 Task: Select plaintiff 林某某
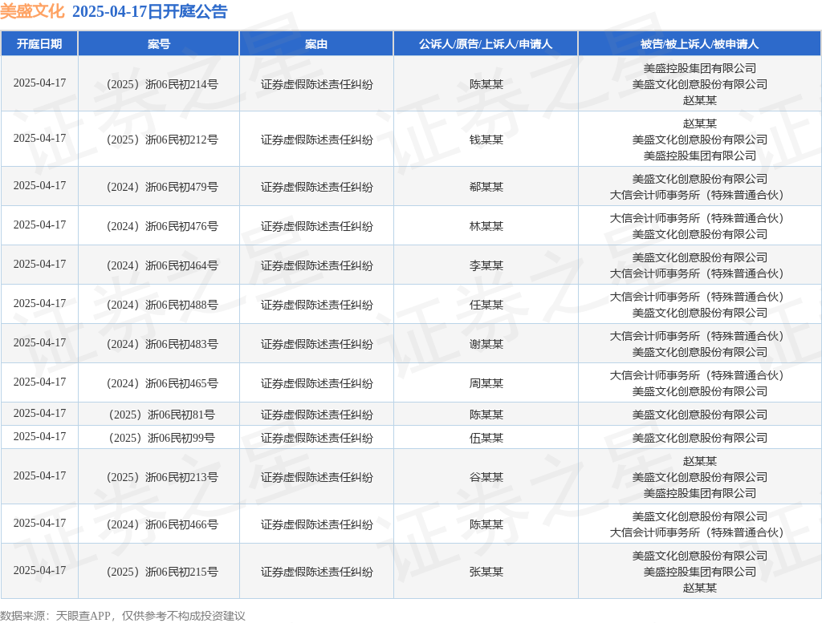(x=486, y=226)
